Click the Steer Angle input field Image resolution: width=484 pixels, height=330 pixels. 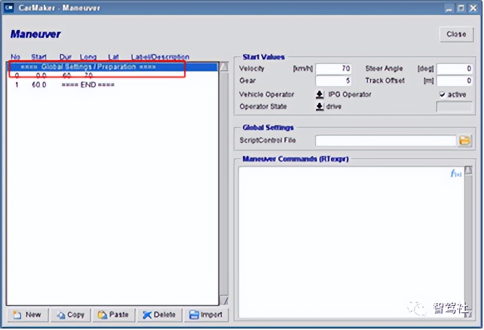click(x=455, y=69)
